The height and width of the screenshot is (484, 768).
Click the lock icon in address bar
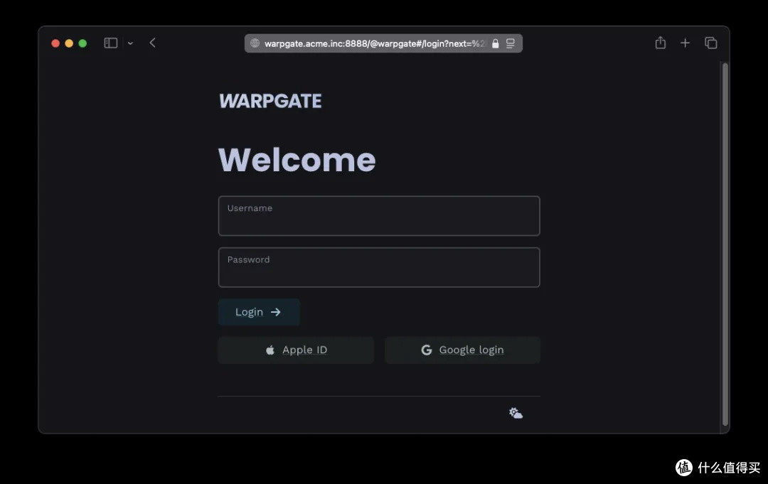[495, 43]
